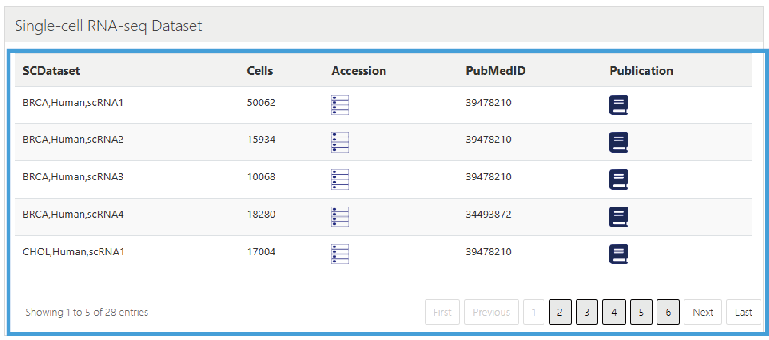Image resolution: width=769 pixels, height=340 pixels.
Task: Sort by the PubMedID column header
Action: (x=495, y=71)
